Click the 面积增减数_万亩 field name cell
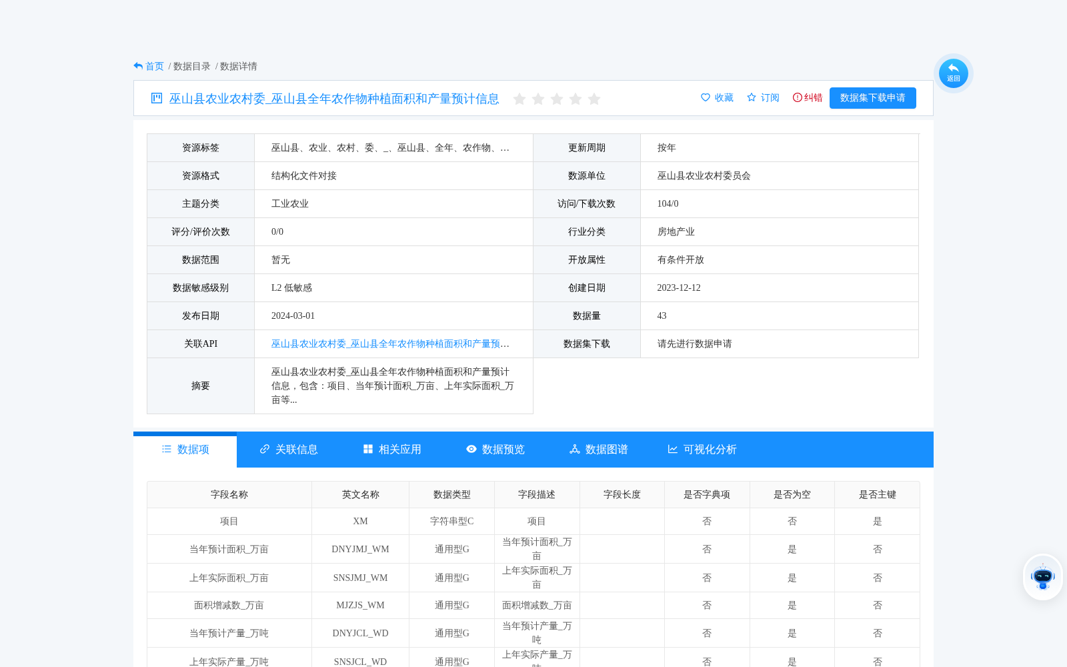 tap(229, 606)
